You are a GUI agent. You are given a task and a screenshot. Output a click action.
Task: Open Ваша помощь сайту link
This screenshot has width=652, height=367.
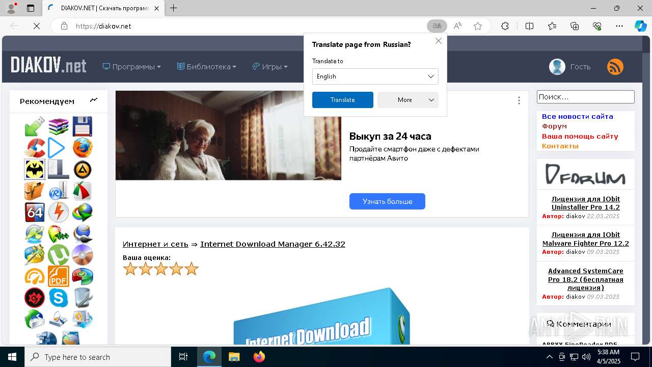580,136
